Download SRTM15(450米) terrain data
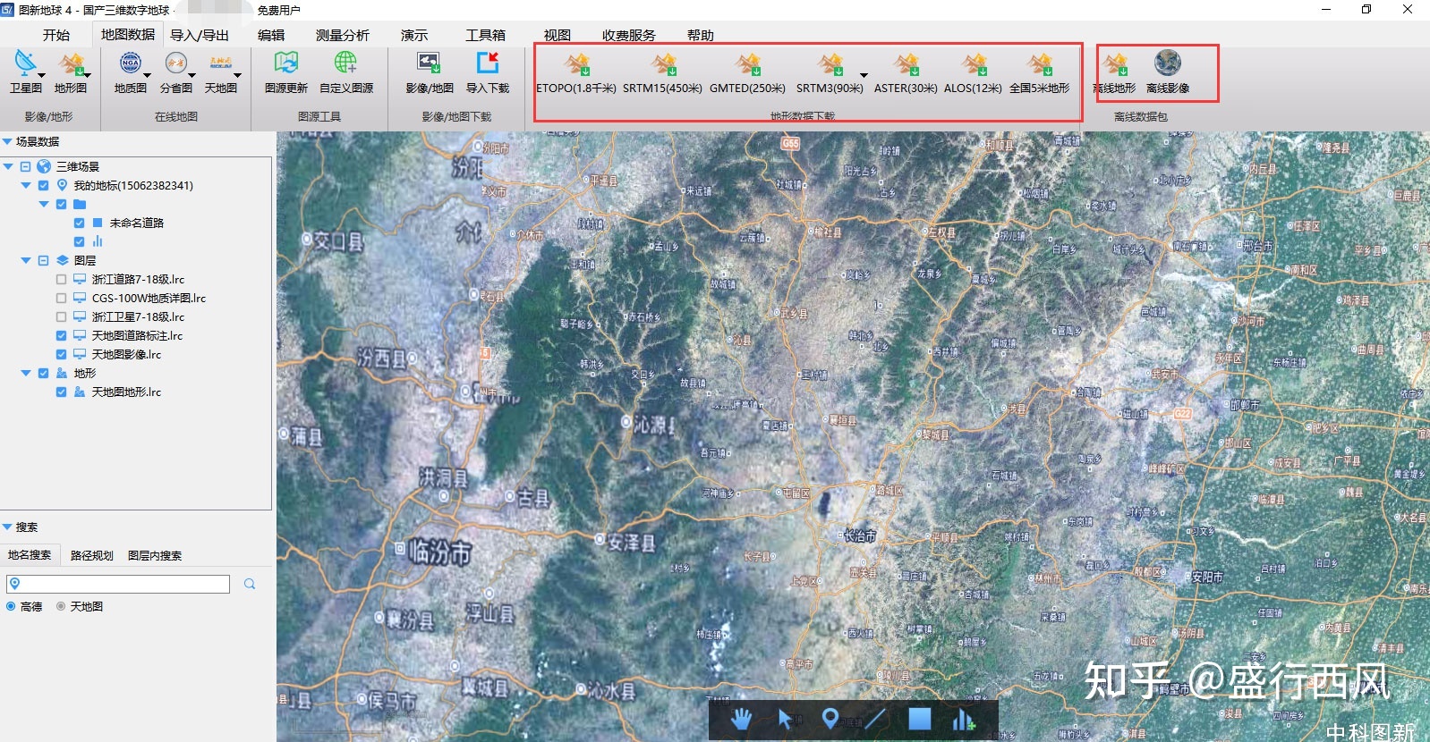The image size is (1430, 742). 662,73
